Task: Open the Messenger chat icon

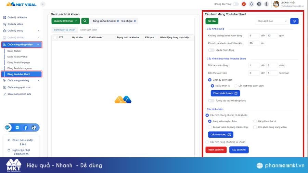Action: (17, 128)
